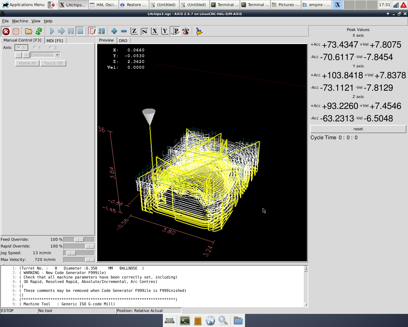Screen dimensions: 408x327
Task: Open terminal from the bottom dock
Action: [185, 320]
